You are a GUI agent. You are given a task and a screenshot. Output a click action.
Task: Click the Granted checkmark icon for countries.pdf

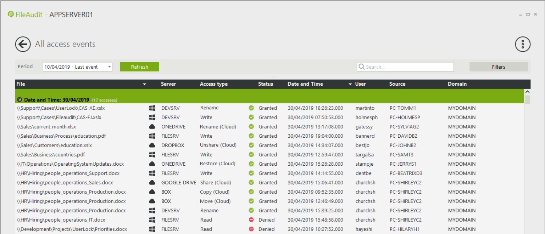pos(251,155)
